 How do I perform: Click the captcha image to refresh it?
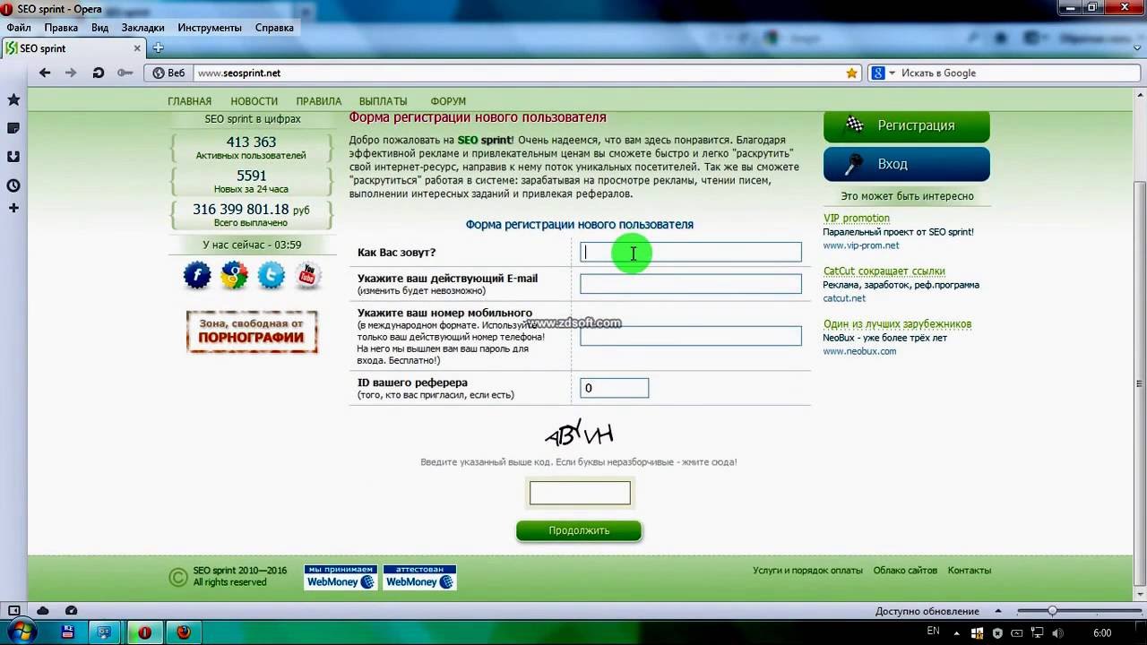(x=579, y=434)
